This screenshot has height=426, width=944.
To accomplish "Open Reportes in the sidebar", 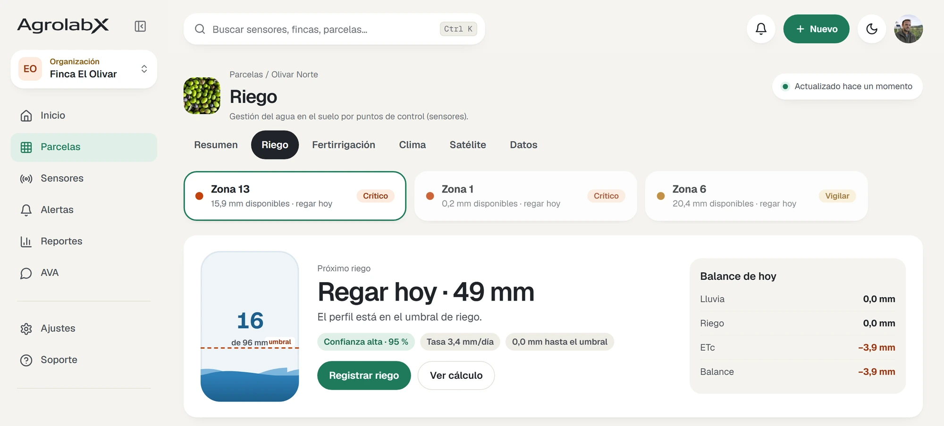I will point(84,241).
